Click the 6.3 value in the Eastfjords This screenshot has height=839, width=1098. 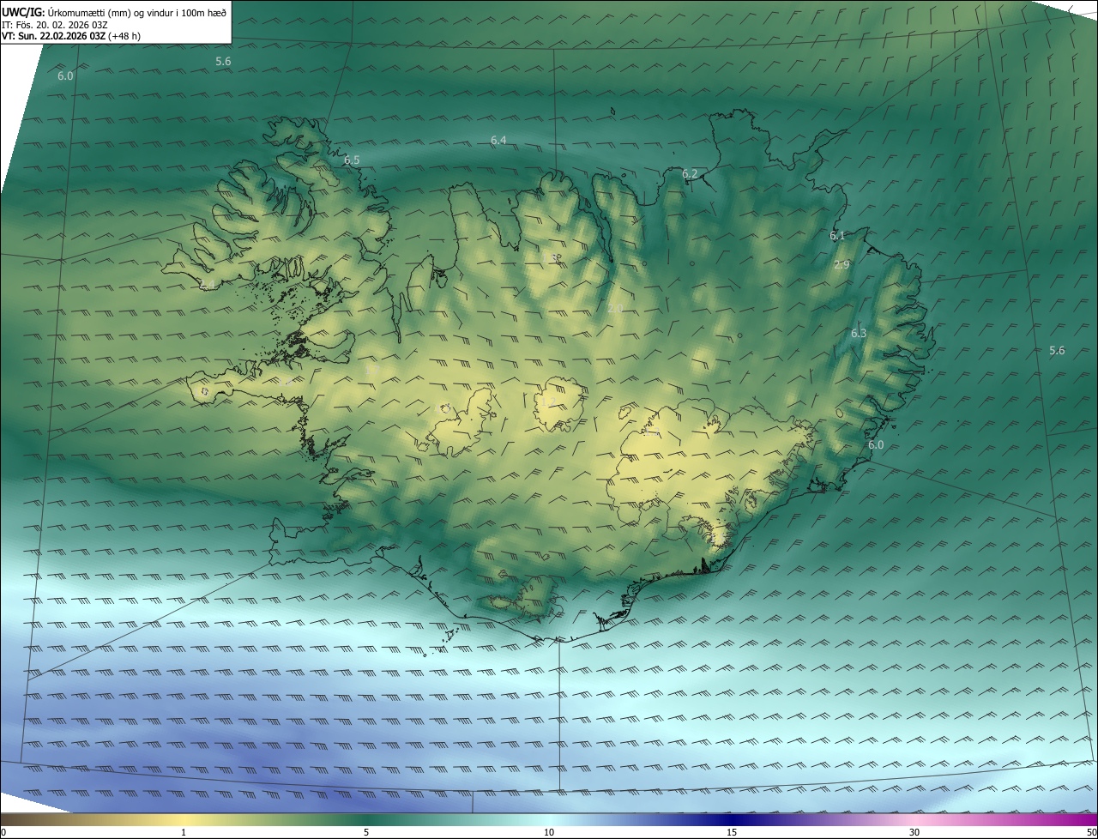click(859, 334)
